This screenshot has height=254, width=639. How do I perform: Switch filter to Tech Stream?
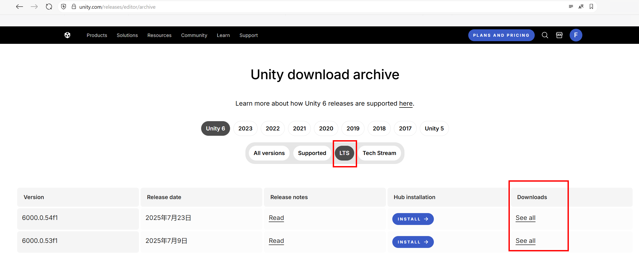pos(379,153)
